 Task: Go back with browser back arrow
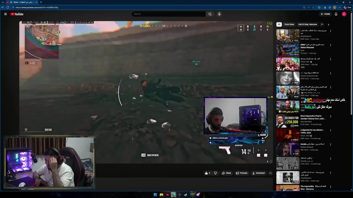click(2, 7)
